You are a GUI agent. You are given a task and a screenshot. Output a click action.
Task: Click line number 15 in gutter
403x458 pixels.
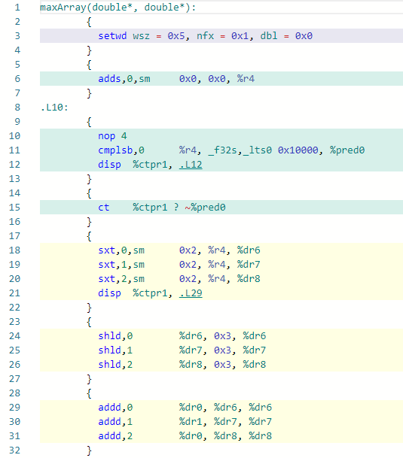pos(14,208)
